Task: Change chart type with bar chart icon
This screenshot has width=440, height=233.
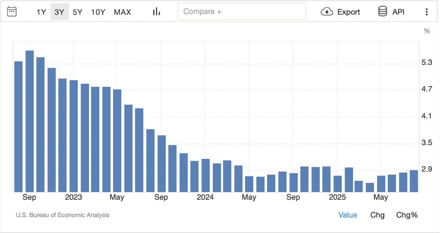Action: coord(157,11)
